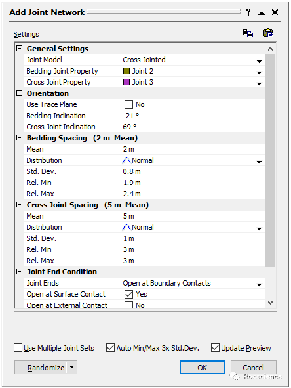Click the Cross Joint Inclination value 69°
Image resolution: width=291 pixels, height=388 pixels.
tap(130, 127)
